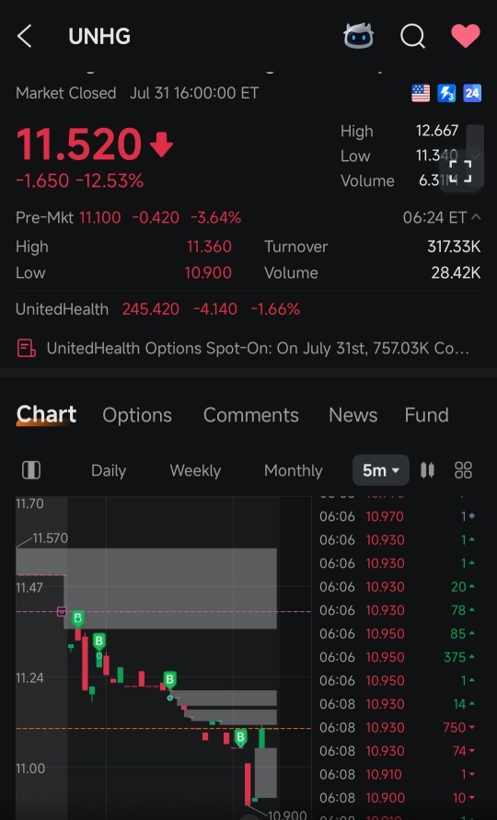The width and height of the screenshot is (497, 820).
Task: Select the Weekly chart interval
Action: coord(195,470)
